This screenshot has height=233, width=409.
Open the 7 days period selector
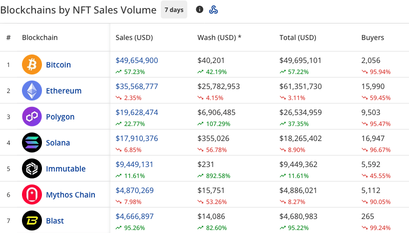174,10
